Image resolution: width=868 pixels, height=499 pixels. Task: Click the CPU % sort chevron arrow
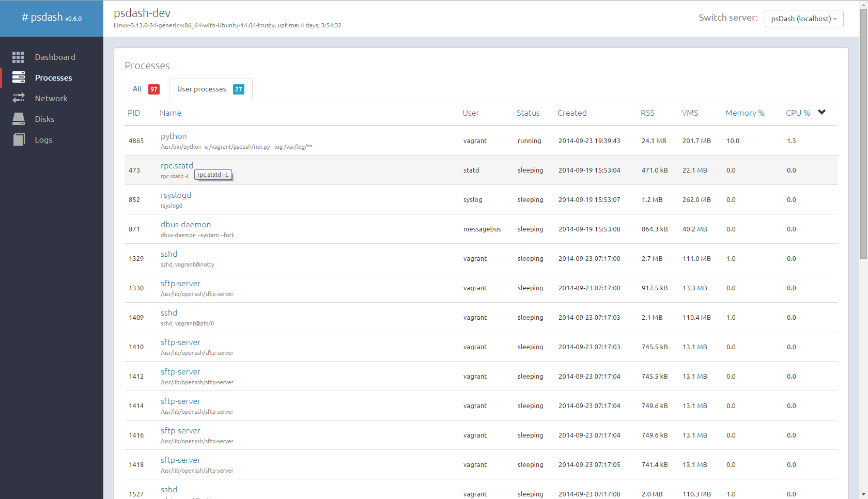tap(822, 112)
